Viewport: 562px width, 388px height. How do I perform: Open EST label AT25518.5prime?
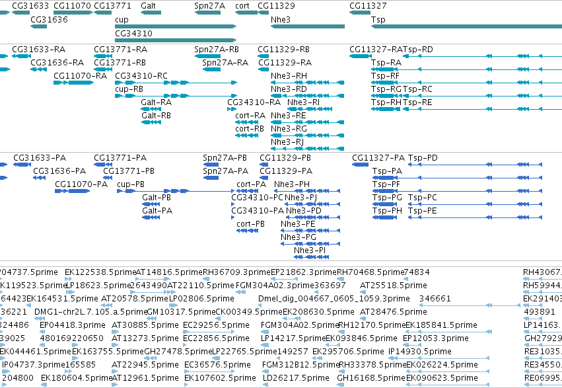[x=394, y=286]
